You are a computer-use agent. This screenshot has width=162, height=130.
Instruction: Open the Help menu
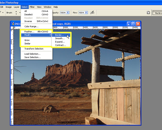[x=56, y=7]
